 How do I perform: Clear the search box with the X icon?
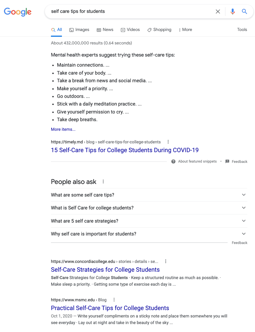pyautogui.click(x=218, y=12)
